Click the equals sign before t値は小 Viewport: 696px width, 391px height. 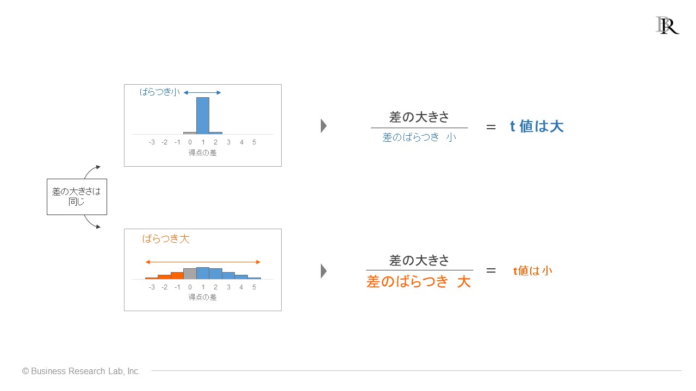pos(491,270)
